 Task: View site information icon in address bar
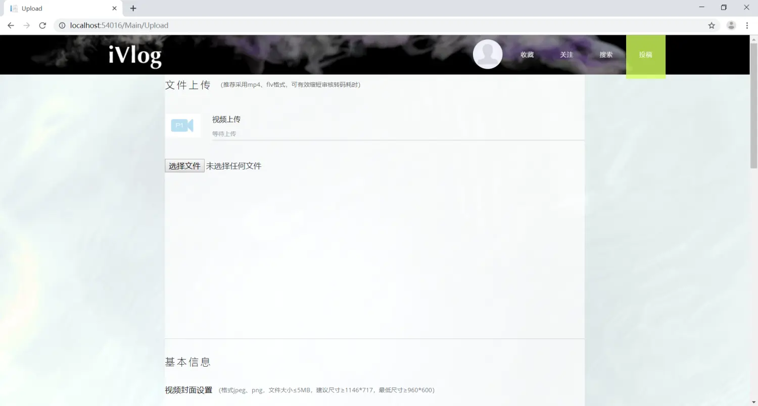(x=62, y=25)
